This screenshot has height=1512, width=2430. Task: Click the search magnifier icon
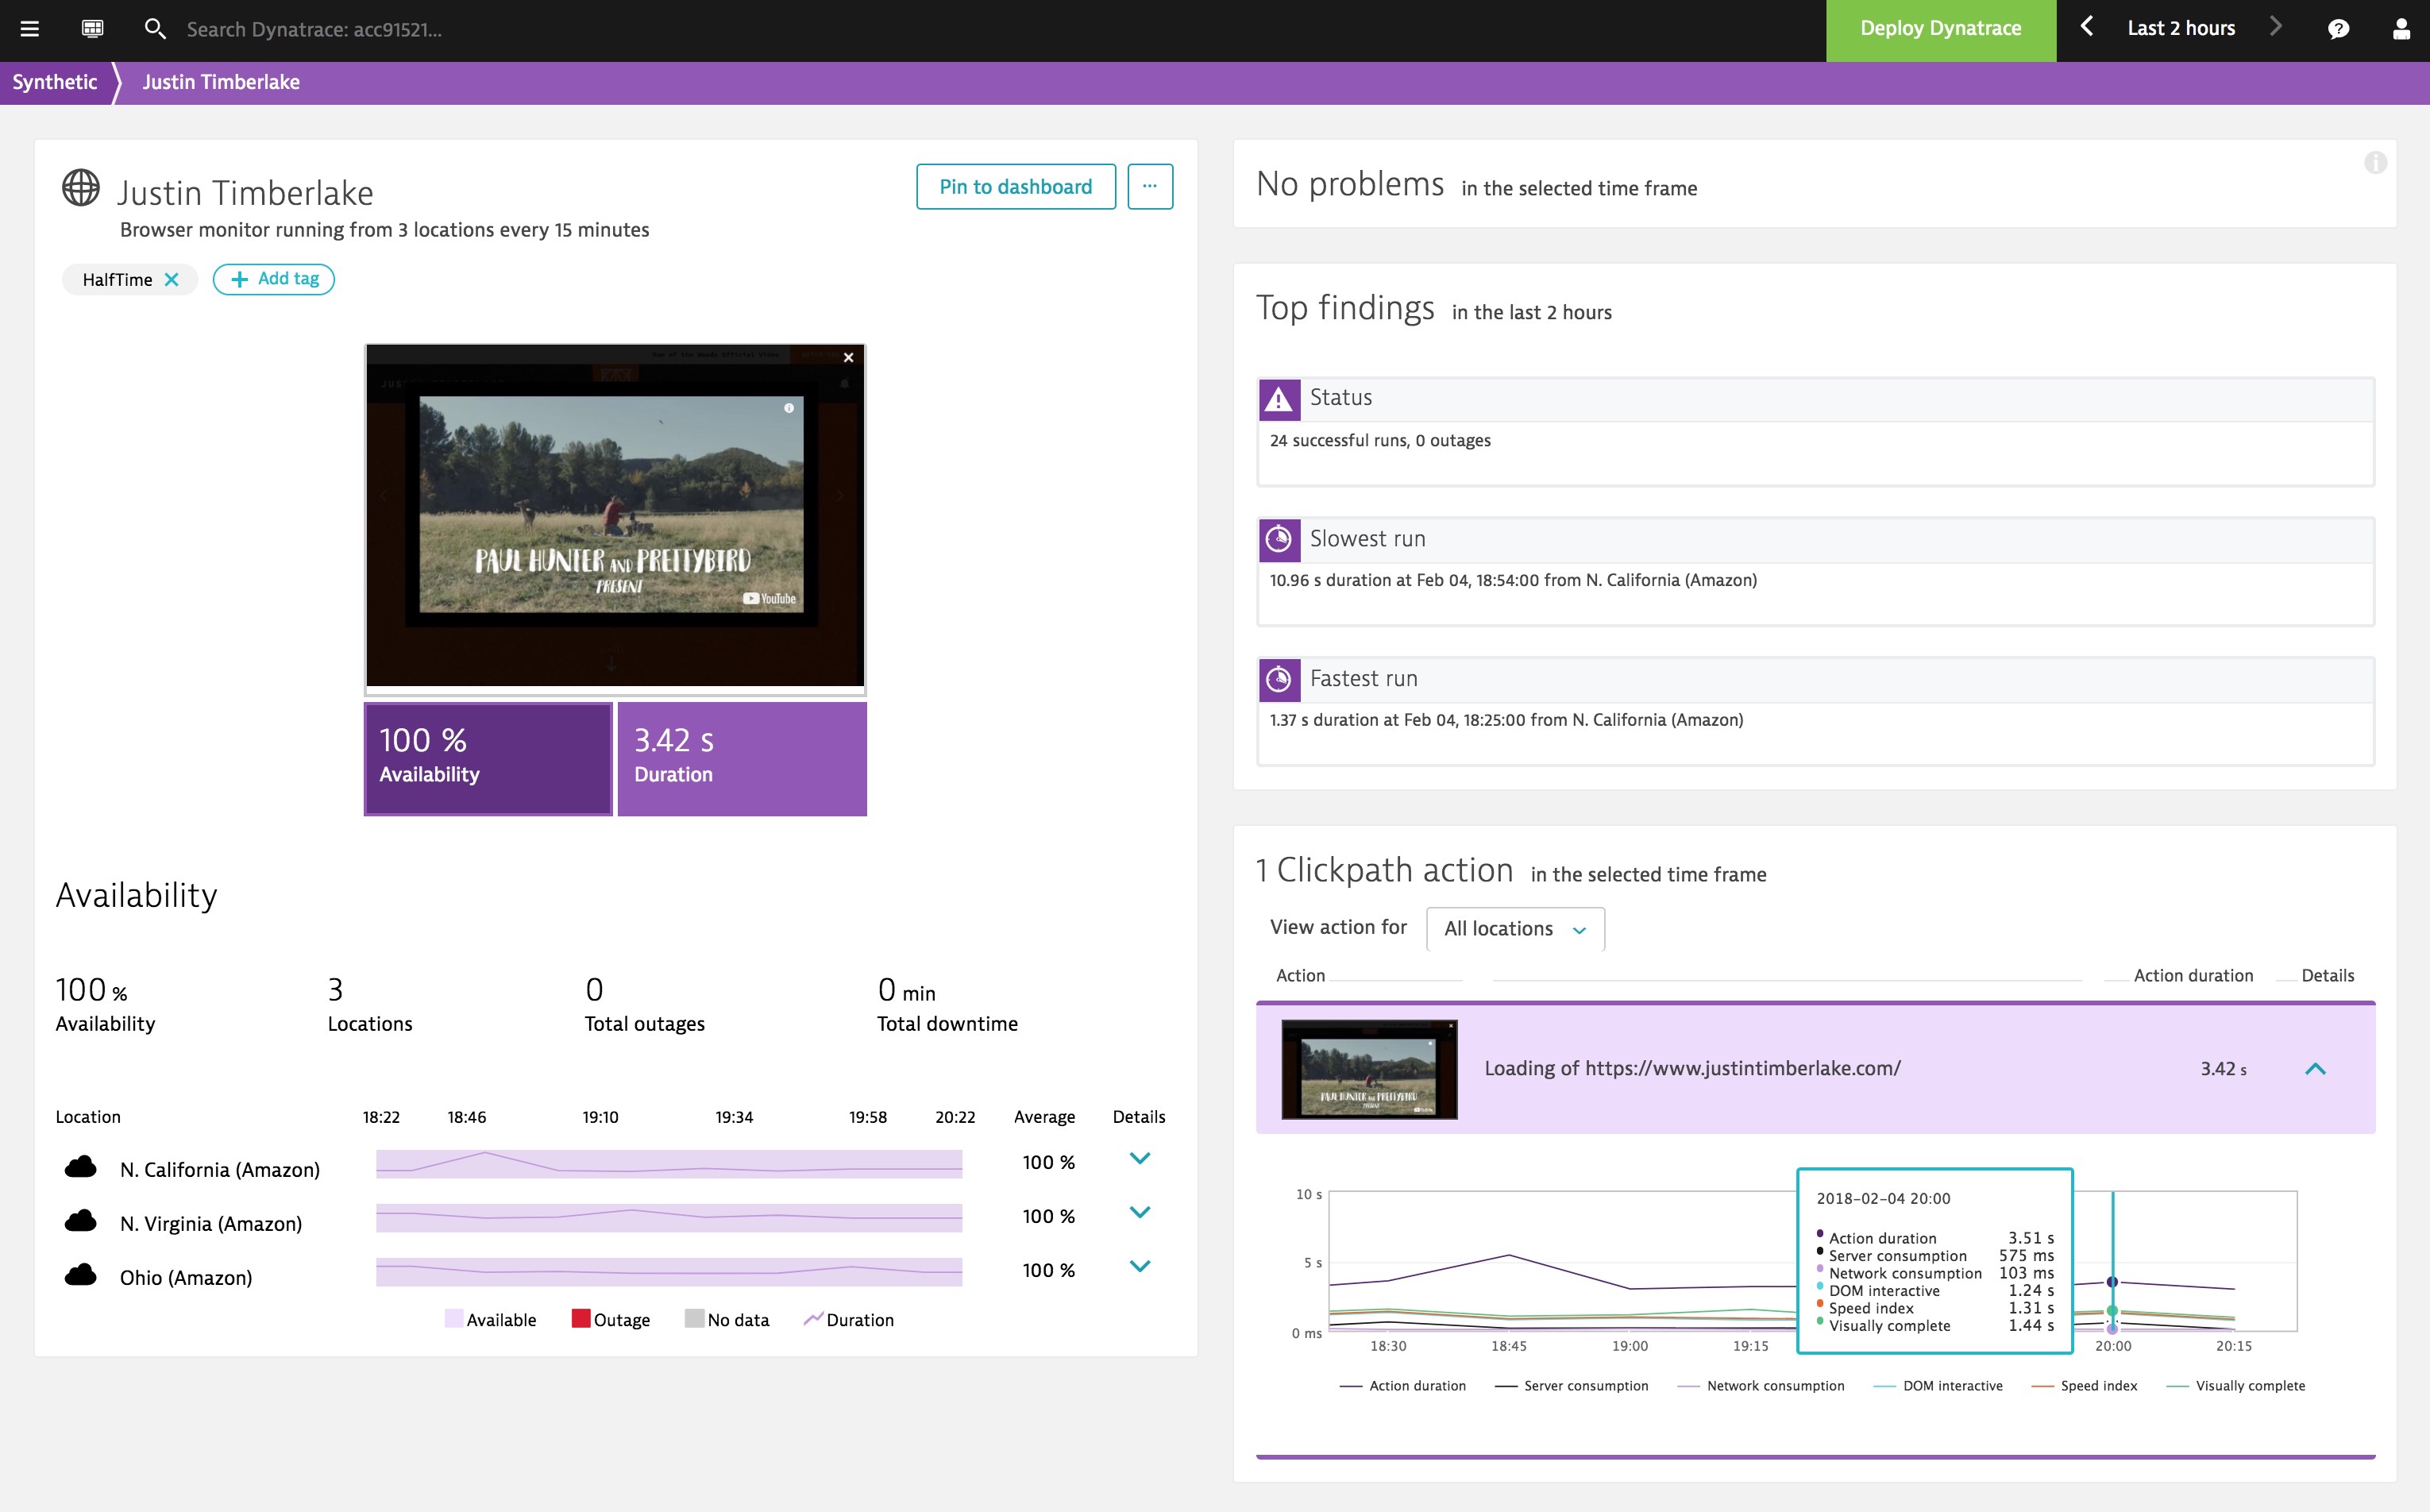click(154, 29)
